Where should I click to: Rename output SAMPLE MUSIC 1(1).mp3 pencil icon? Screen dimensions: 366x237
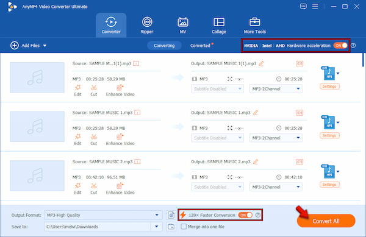coord(261,63)
